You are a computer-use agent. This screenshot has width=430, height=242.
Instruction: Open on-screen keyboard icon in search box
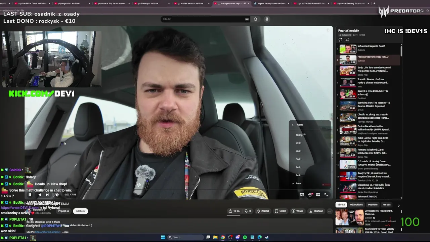247,19
